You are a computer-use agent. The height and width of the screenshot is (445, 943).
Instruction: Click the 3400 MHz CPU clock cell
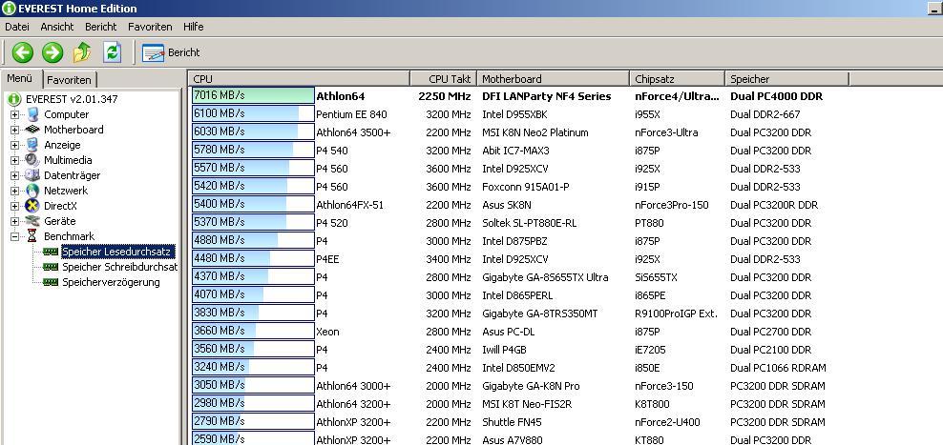[448, 259]
